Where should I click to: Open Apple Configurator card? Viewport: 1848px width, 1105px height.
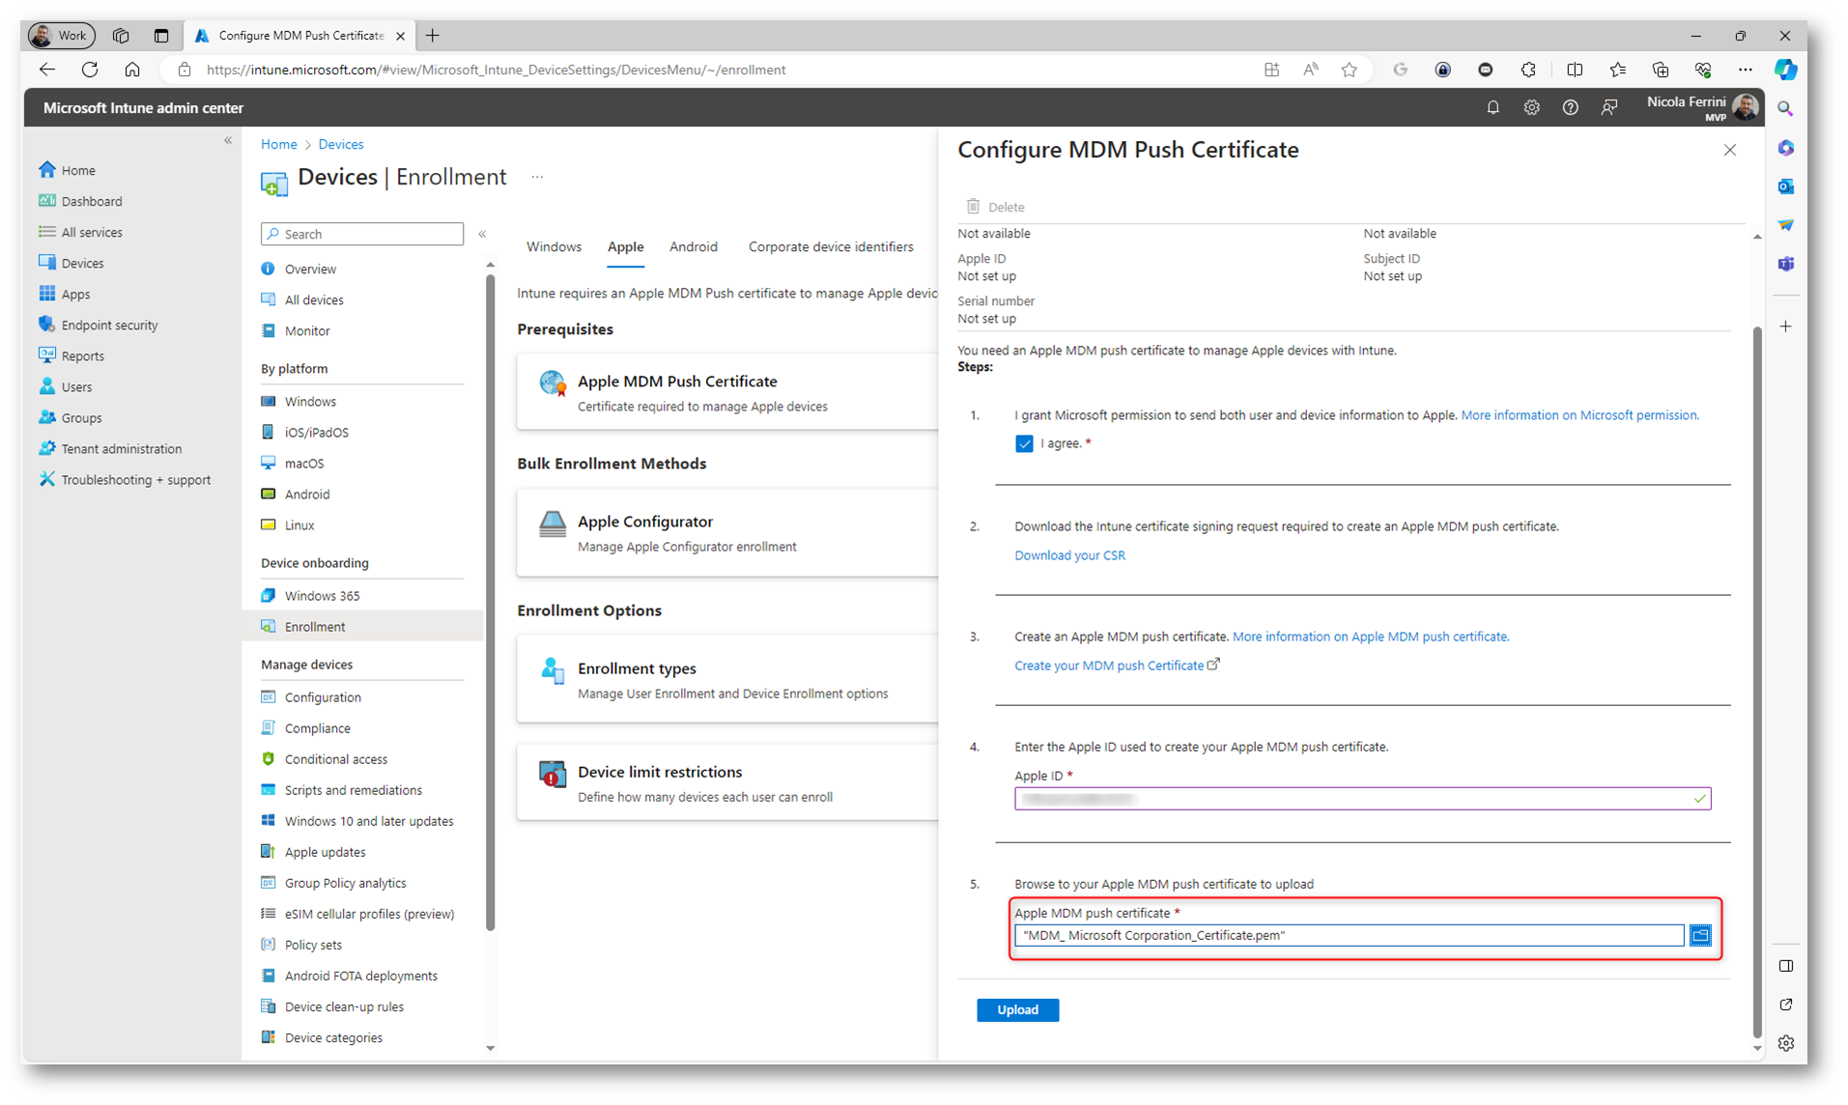[x=726, y=533]
